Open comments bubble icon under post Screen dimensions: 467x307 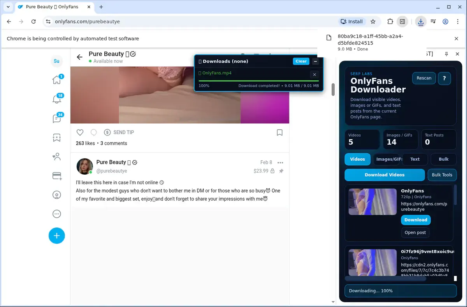[x=93, y=132]
